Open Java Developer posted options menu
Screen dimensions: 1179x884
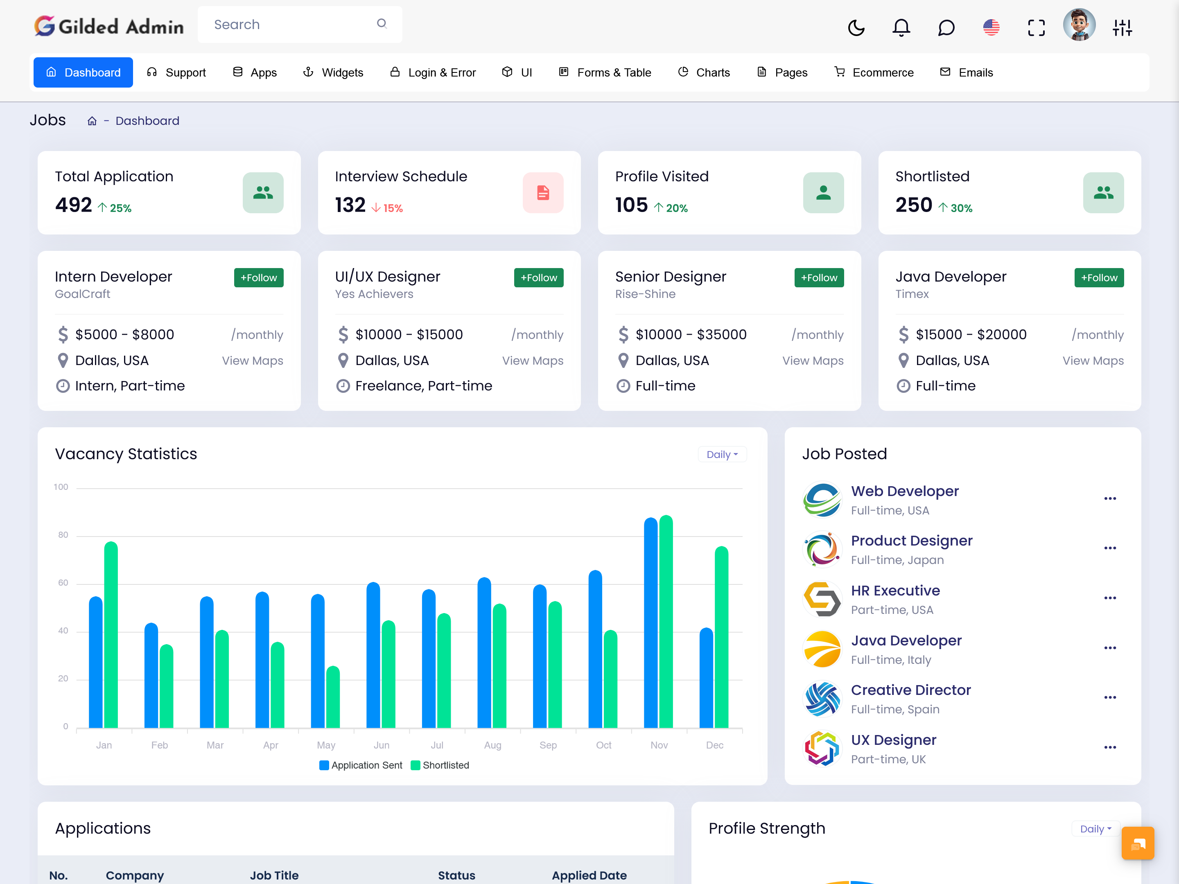(1110, 648)
